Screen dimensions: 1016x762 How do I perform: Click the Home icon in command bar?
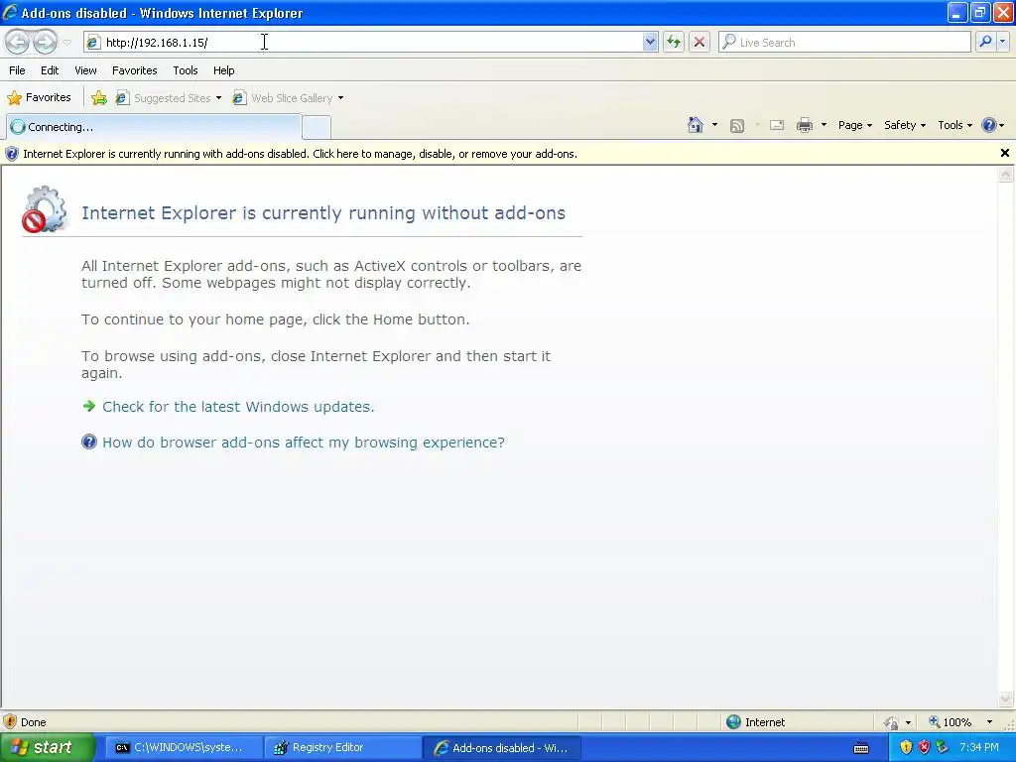(x=696, y=125)
